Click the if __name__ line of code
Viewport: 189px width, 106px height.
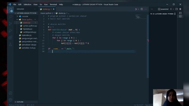pyautogui.click(x=61, y=49)
